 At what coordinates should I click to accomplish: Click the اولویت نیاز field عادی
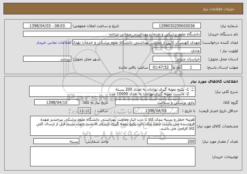176,51
